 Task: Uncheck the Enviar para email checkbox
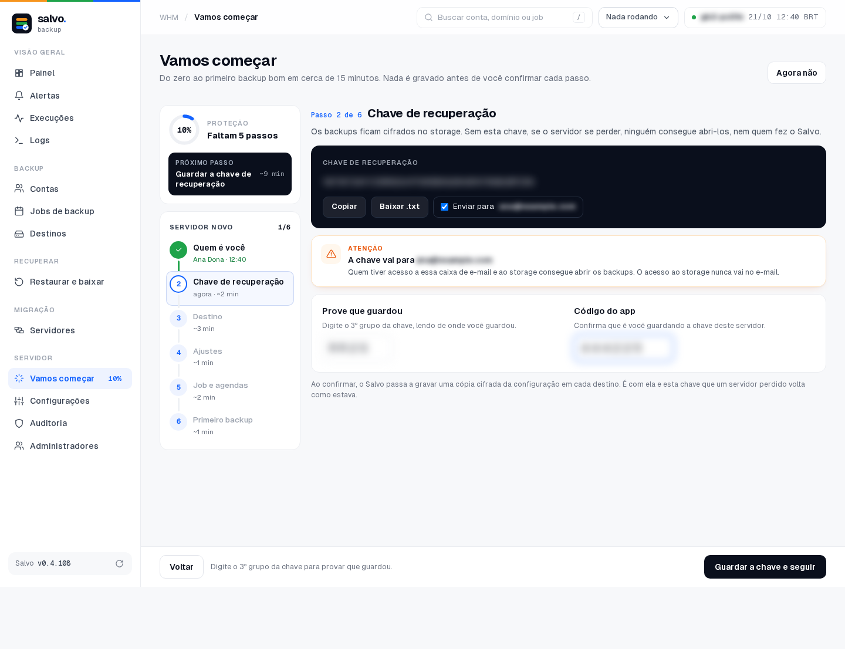[x=444, y=207]
